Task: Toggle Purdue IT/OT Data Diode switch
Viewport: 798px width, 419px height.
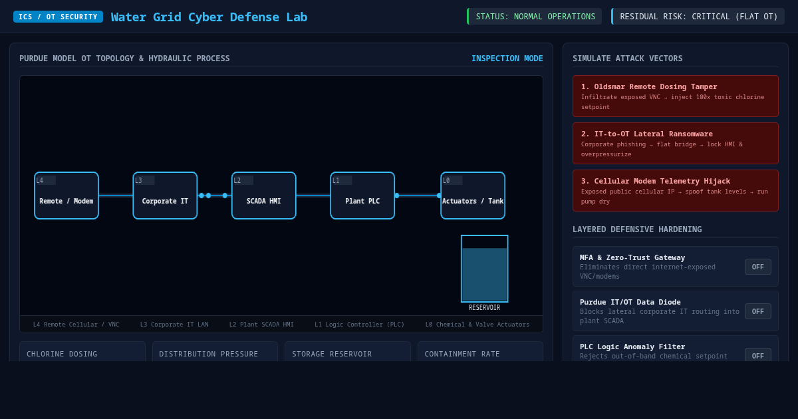Action: [x=757, y=311]
